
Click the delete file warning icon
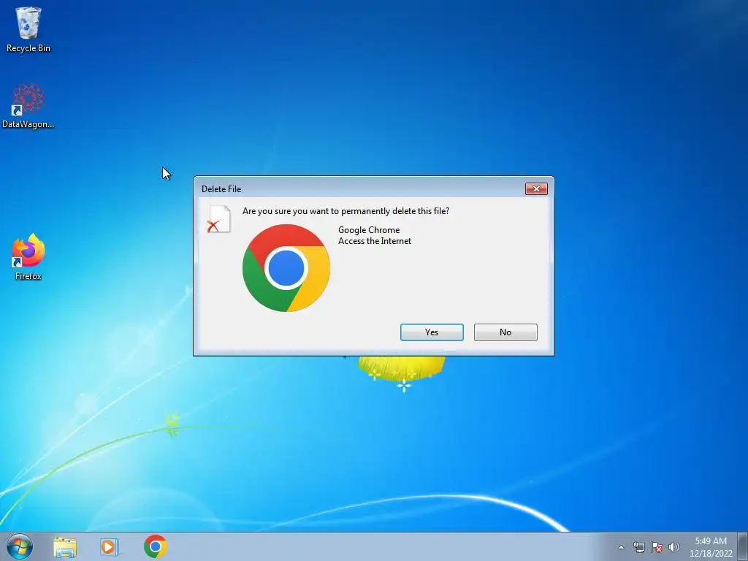[x=219, y=219]
